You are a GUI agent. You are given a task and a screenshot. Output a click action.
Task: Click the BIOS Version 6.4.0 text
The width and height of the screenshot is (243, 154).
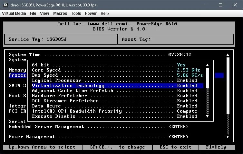click(119, 29)
